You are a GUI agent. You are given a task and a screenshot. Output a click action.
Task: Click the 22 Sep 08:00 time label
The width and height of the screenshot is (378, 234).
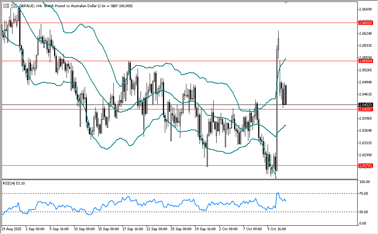[156, 229]
